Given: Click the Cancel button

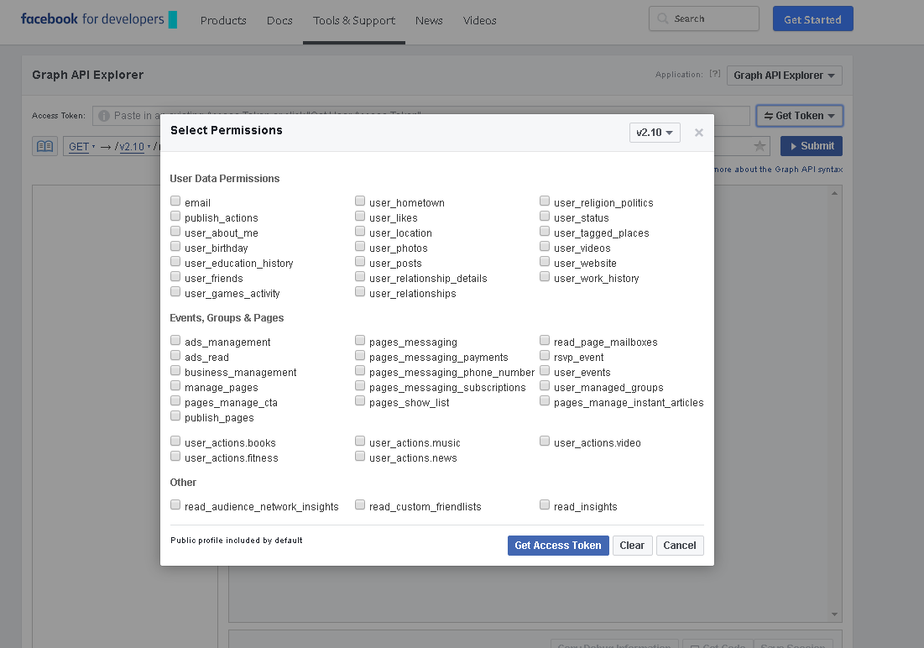Looking at the screenshot, I should tap(679, 546).
